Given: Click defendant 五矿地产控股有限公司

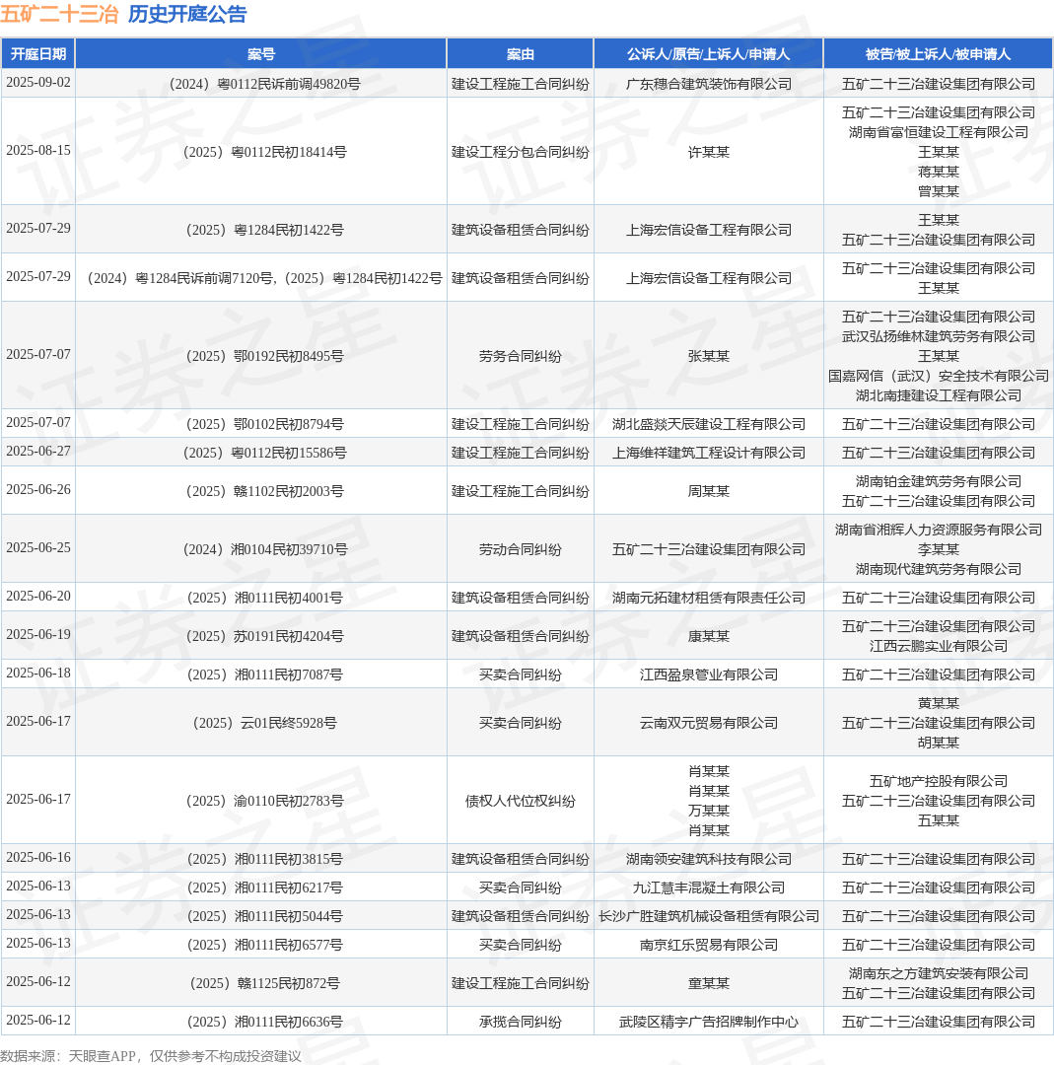Looking at the screenshot, I should click(938, 782).
